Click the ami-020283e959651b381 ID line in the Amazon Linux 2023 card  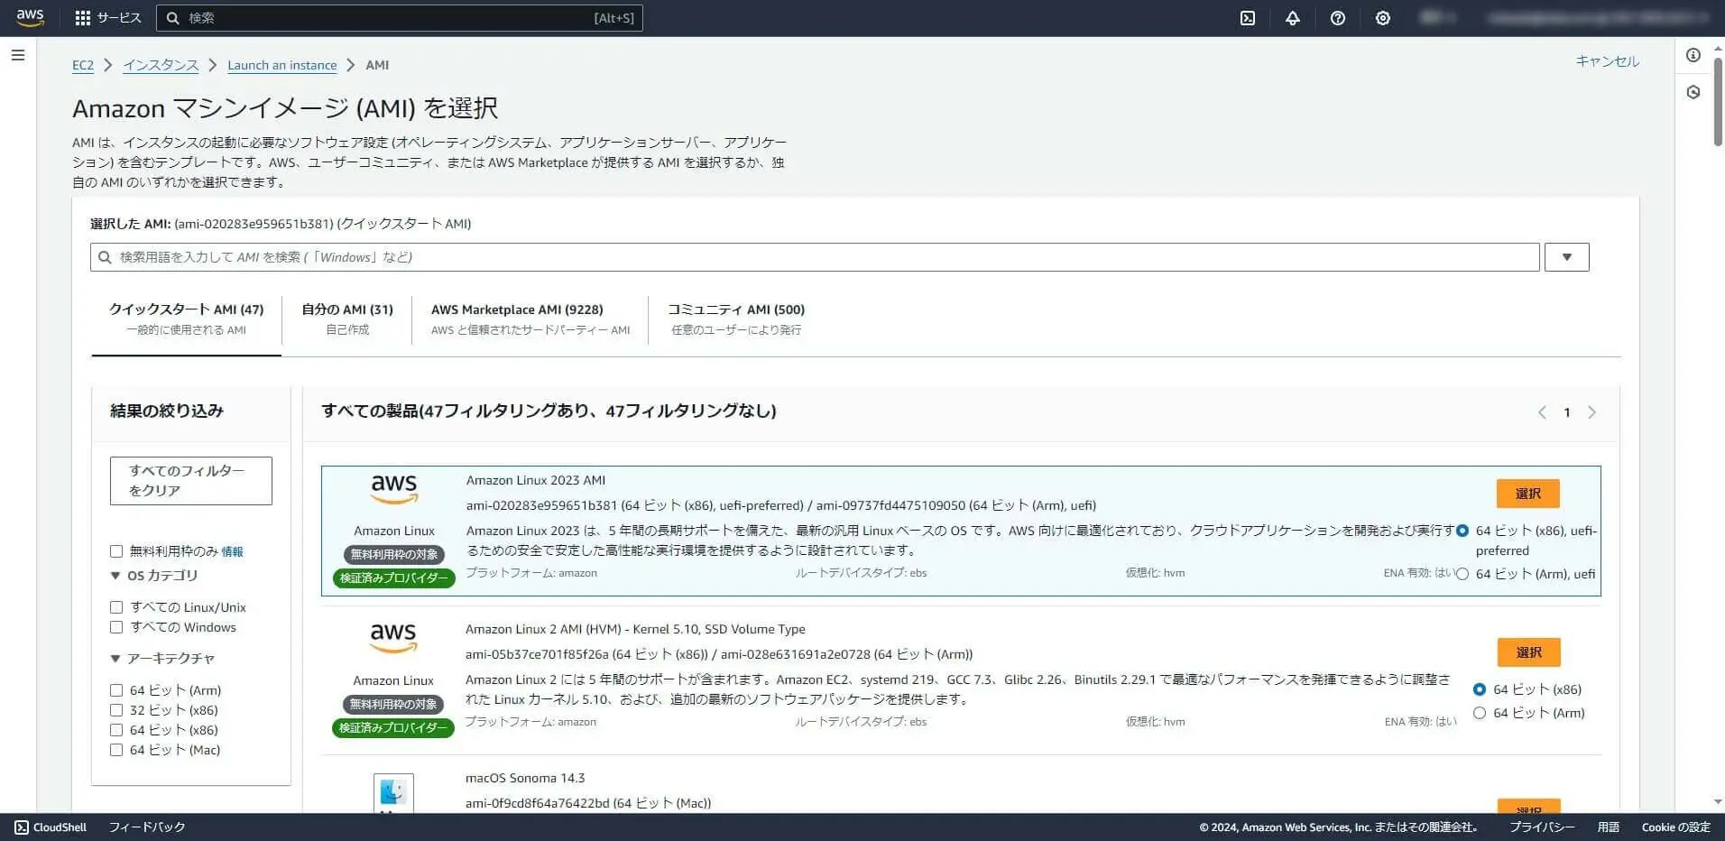point(781,505)
